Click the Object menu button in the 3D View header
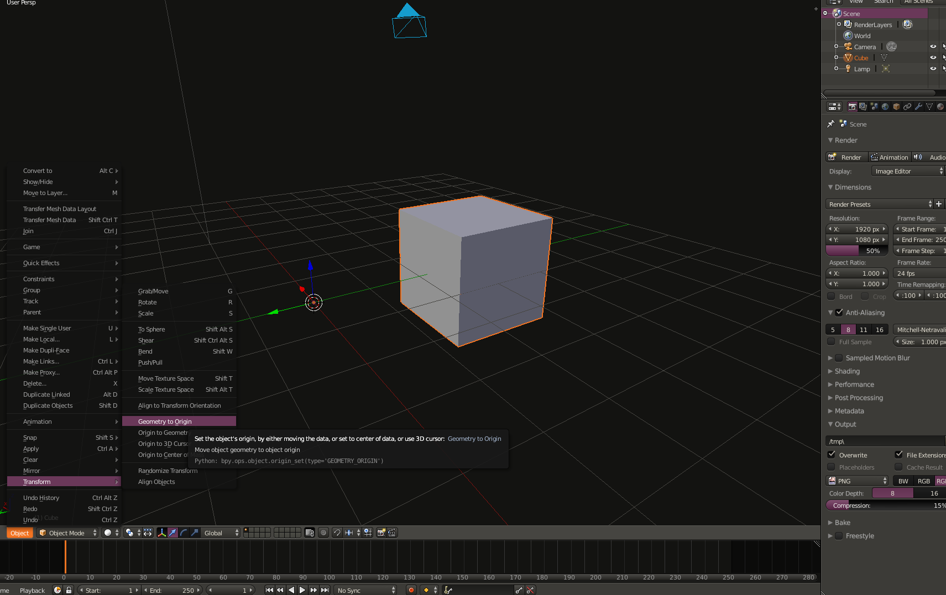 [x=19, y=533]
